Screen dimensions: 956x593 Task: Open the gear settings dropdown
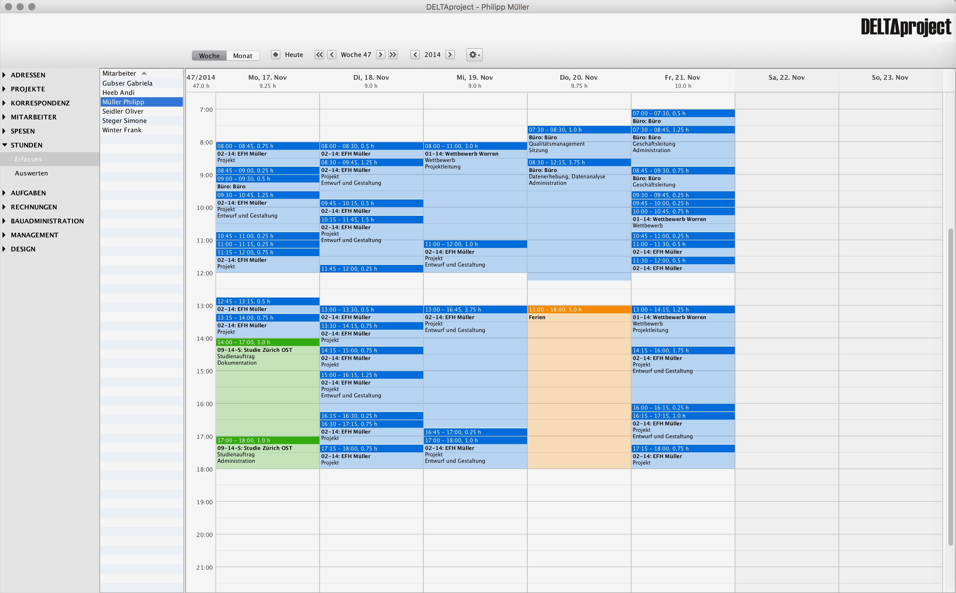[474, 55]
